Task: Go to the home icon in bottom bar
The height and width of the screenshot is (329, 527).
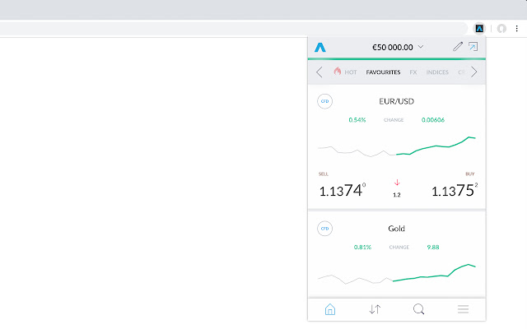Action: click(x=330, y=309)
